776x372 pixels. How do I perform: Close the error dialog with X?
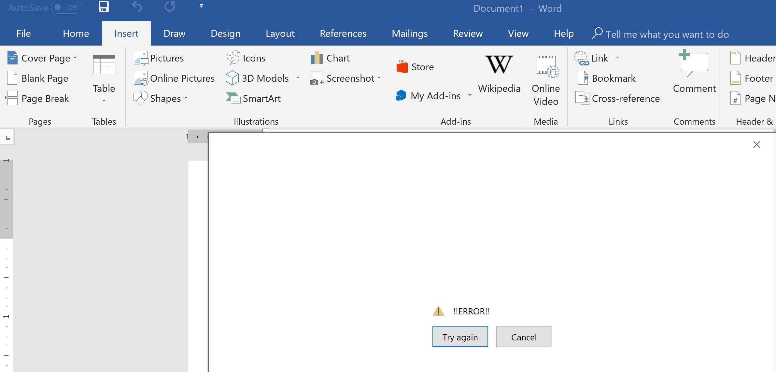point(757,145)
